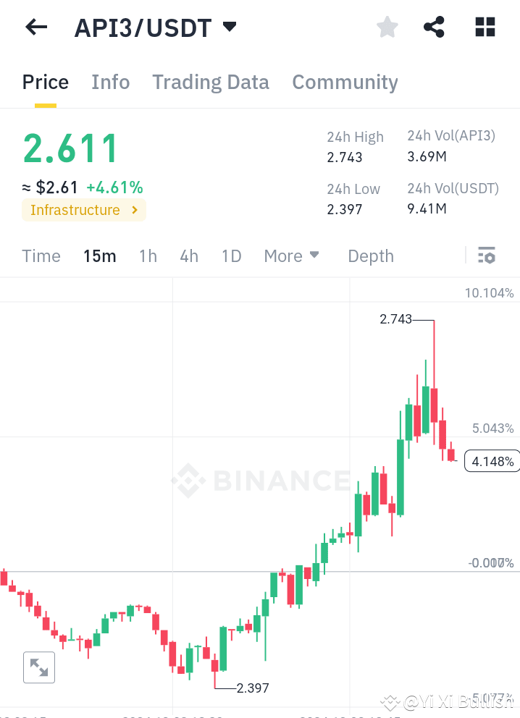Open the 15m timeframe options
Viewport: 520px width, 718px height.
coord(100,255)
